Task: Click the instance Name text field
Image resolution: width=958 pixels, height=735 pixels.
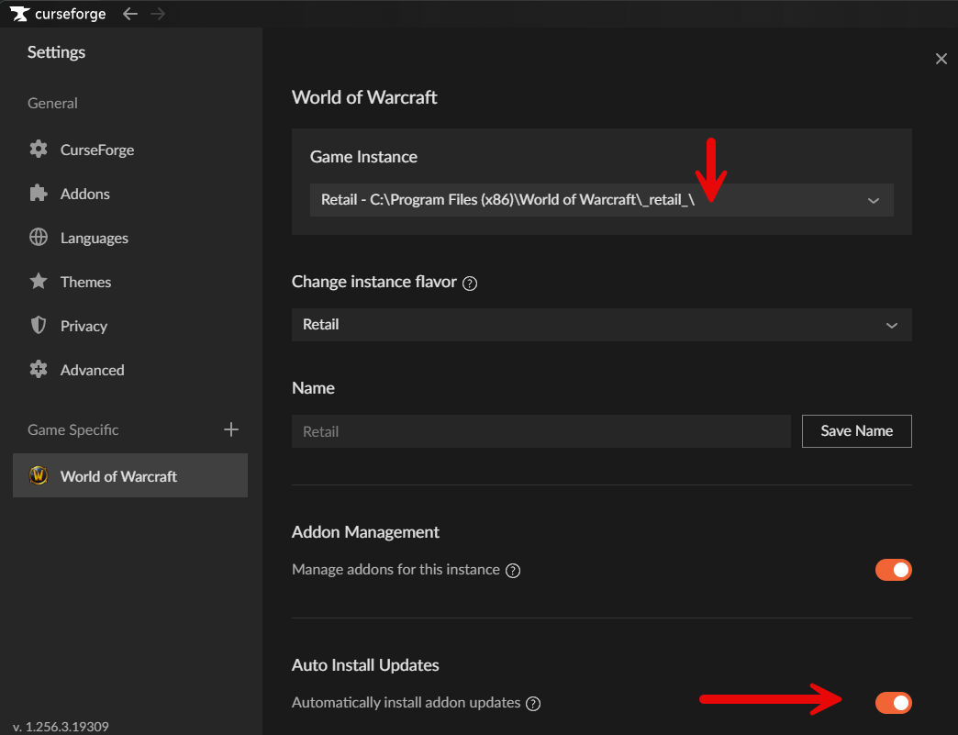Action: coord(540,431)
